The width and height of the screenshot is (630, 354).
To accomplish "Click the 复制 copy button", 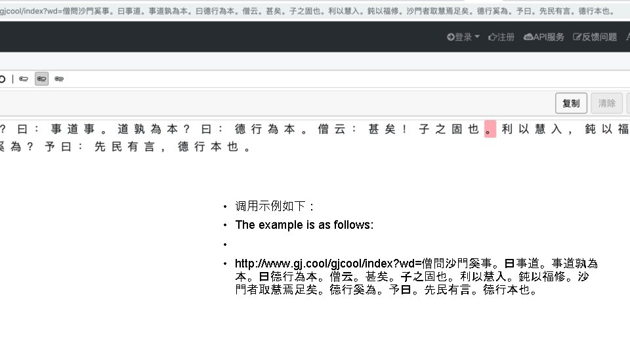I will [x=571, y=103].
